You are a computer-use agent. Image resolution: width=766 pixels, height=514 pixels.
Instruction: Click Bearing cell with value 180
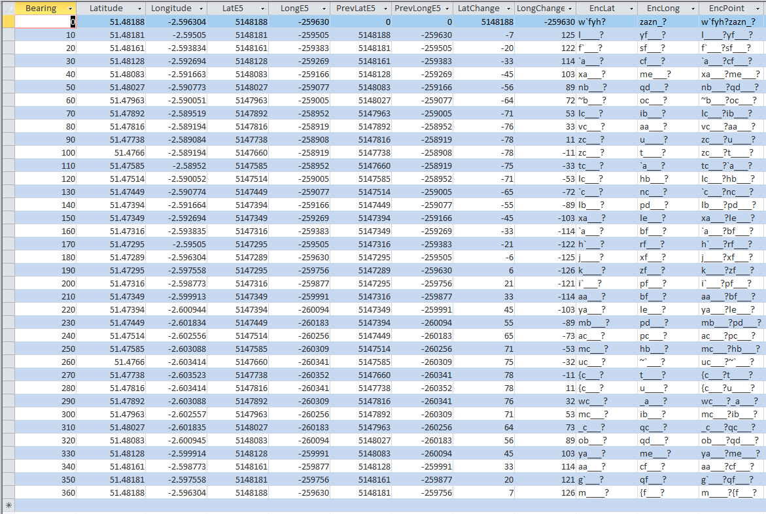(x=45, y=257)
